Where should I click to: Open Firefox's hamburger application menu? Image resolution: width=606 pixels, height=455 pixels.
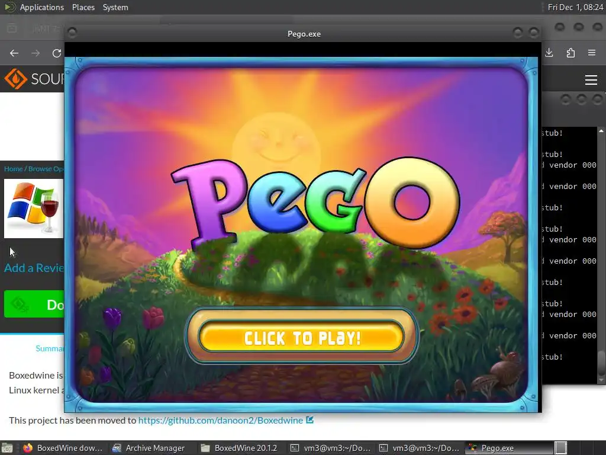tap(592, 53)
